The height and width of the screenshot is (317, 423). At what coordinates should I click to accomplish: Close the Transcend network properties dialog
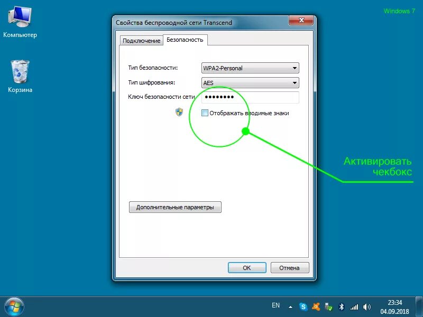[x=301, y=20]
